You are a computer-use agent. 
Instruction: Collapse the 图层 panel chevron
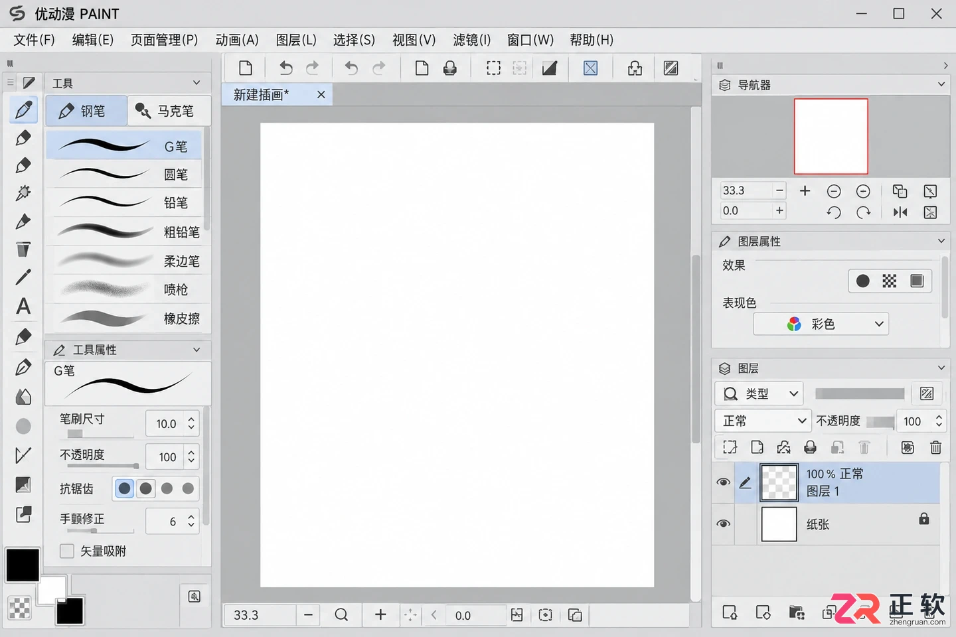(x=941, y=368)
